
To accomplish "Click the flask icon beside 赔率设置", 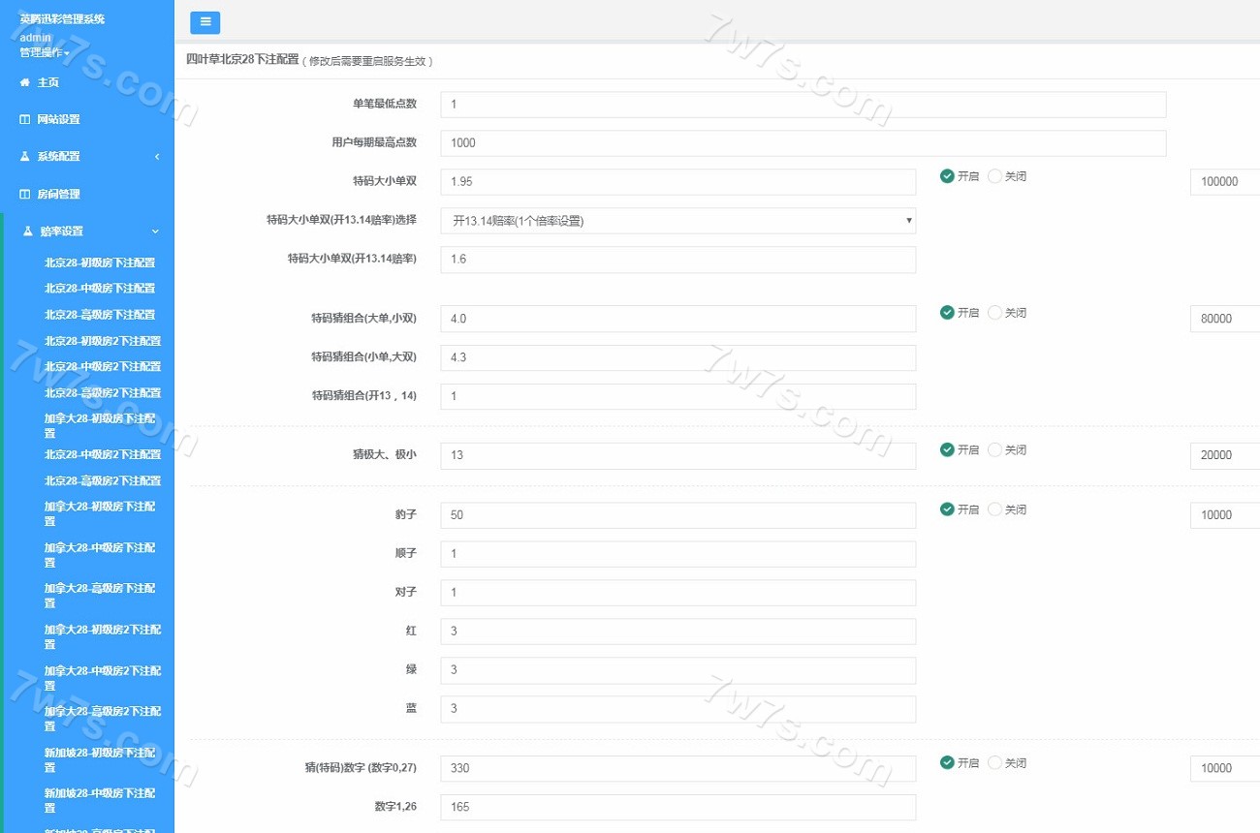I will (28, 231).
